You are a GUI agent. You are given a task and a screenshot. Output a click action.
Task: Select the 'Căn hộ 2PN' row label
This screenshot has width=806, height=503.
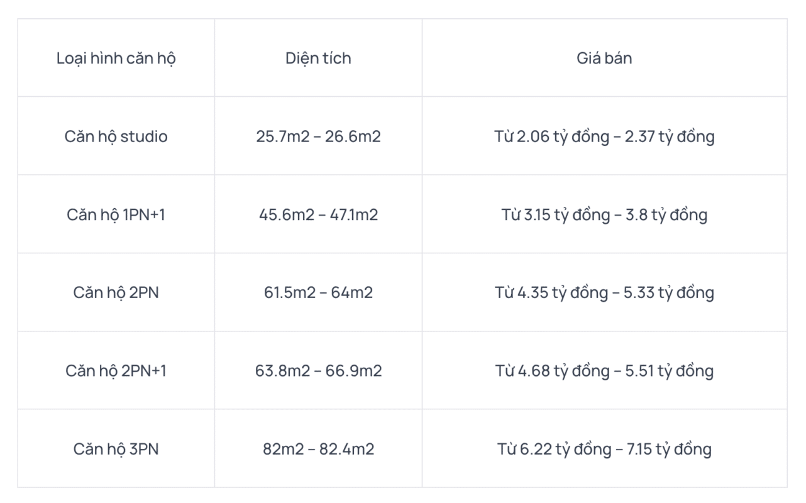point(116,292)
